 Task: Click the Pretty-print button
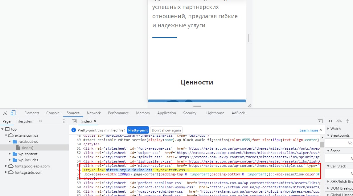(x=138, y=130)
